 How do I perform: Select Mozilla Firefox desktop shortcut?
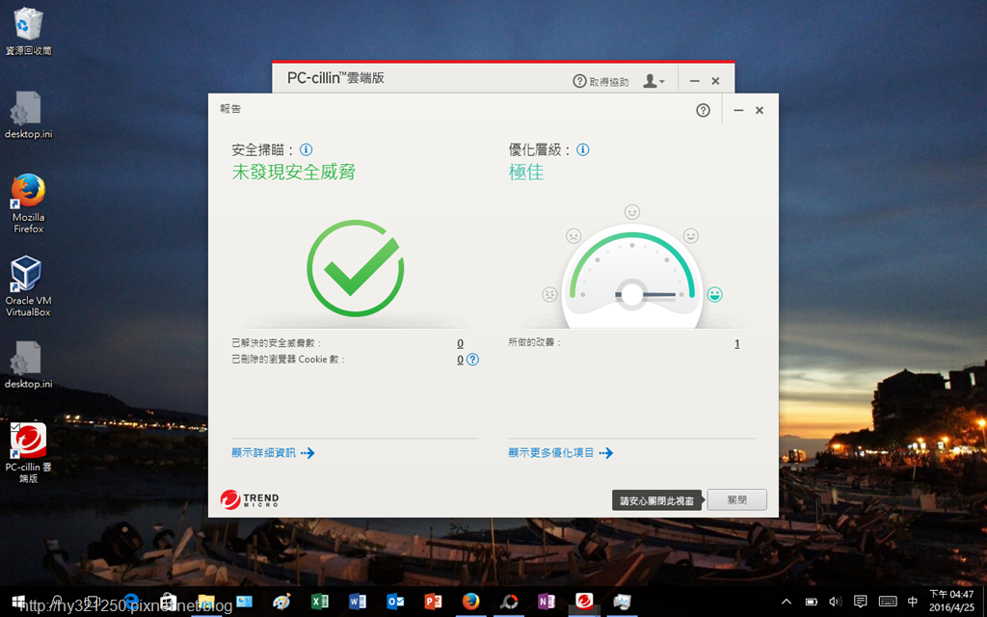click(28, 203)
